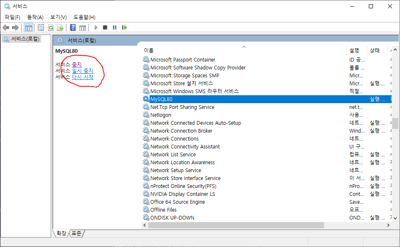The image size is (400, 247).
Task: Select Network Store Interface Service
Action: 185,178
